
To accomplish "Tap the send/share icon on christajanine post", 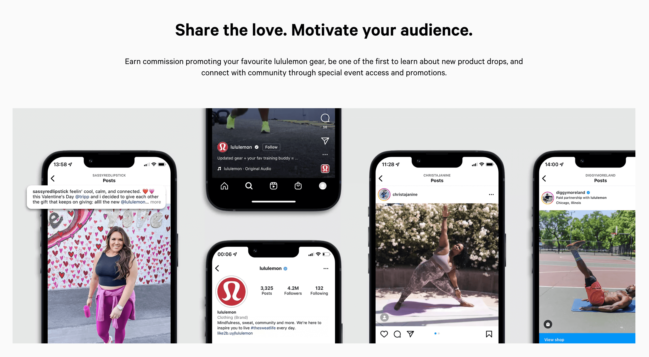I will (410, 334).
